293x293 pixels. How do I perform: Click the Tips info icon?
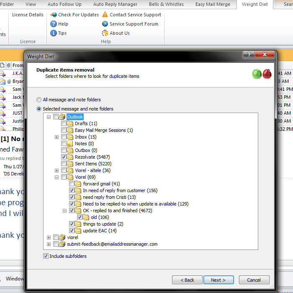click(54, 33)
